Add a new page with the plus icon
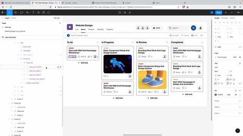This screenshot has width=243, height=136. (60, 23)
